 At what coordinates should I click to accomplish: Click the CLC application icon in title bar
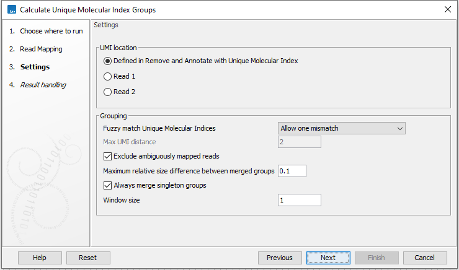[11, 10]
